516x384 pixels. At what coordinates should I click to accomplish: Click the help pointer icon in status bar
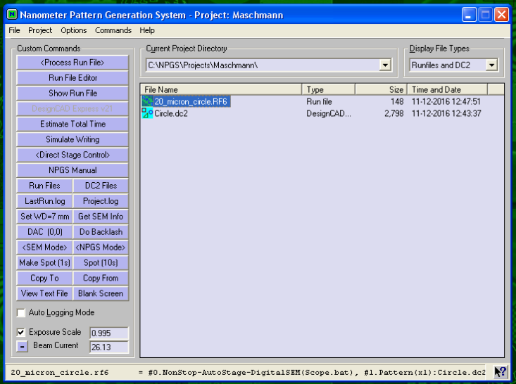[x=501, y=372]
